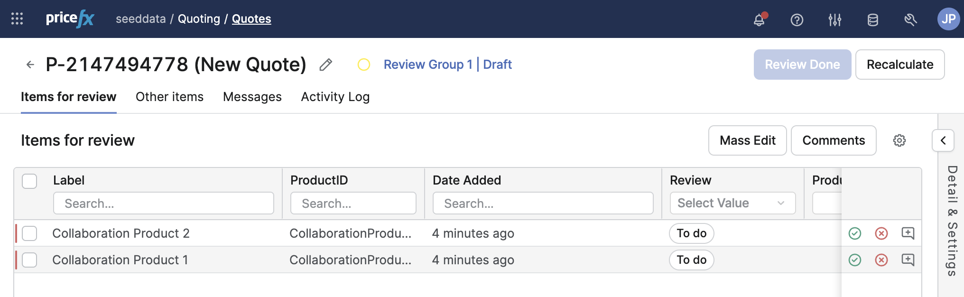Click the Recalculate button
The image size is (964, 297).
(899, 65)
